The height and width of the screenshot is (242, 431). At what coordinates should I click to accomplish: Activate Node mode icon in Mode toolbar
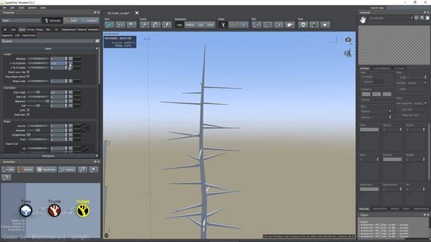[x=234, y=25]
